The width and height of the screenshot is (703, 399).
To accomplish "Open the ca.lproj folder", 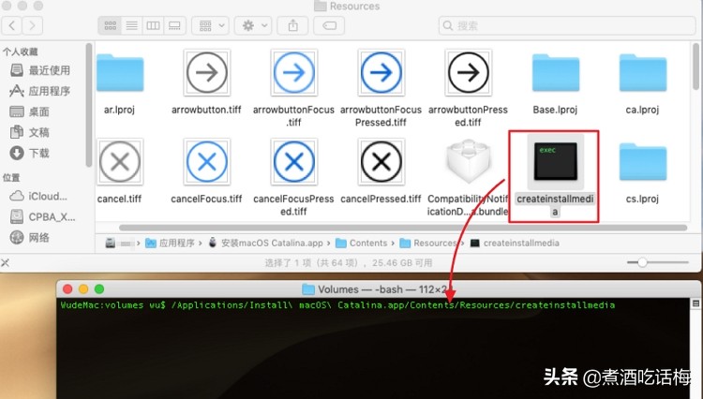I will tap(642, 73).
